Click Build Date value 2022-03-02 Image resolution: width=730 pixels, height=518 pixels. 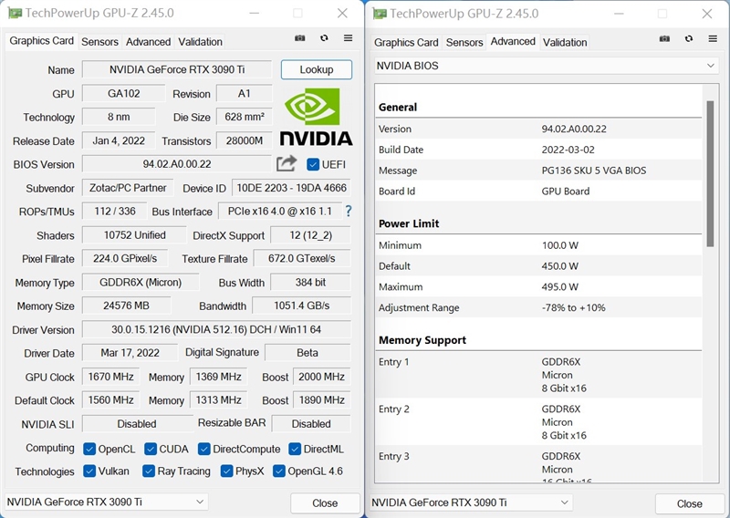point(568,150)
